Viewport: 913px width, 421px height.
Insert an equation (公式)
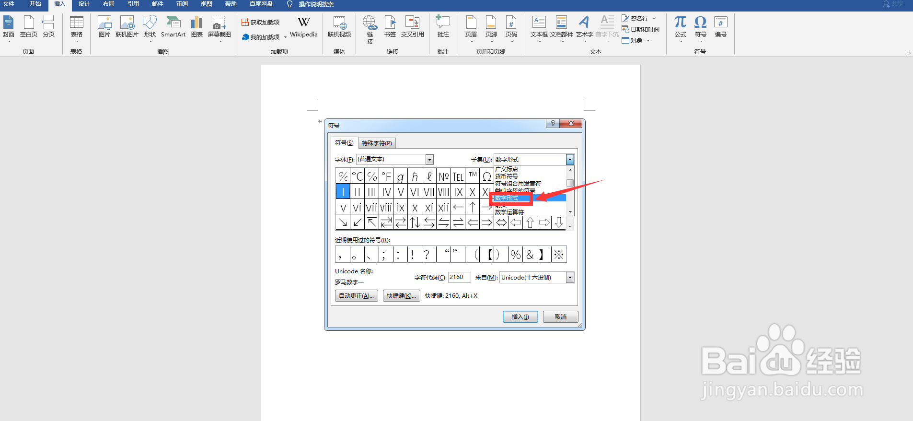tap(681, 28)
